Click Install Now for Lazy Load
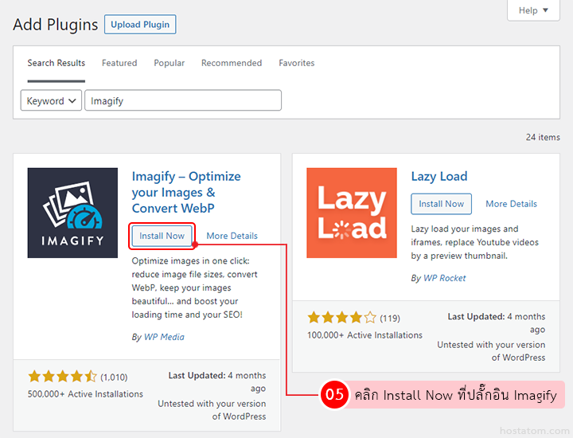Viewport: 573px width, 438px height. 441,204
